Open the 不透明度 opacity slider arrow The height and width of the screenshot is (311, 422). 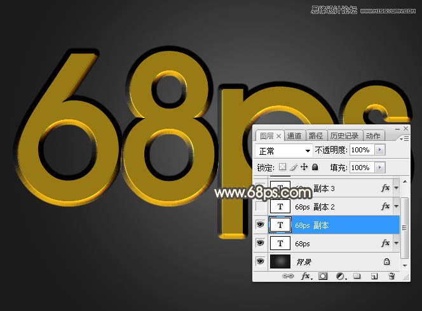pyautogui.click(x=380, y=150)
